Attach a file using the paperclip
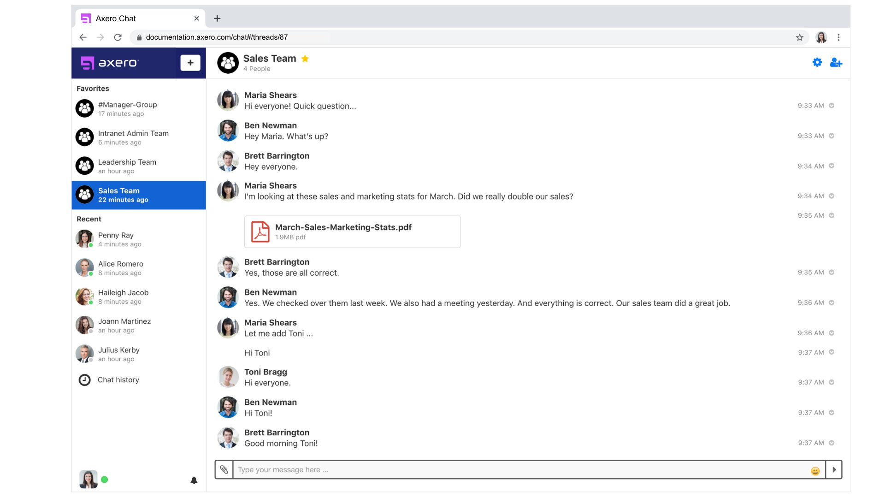 (224, 469)
